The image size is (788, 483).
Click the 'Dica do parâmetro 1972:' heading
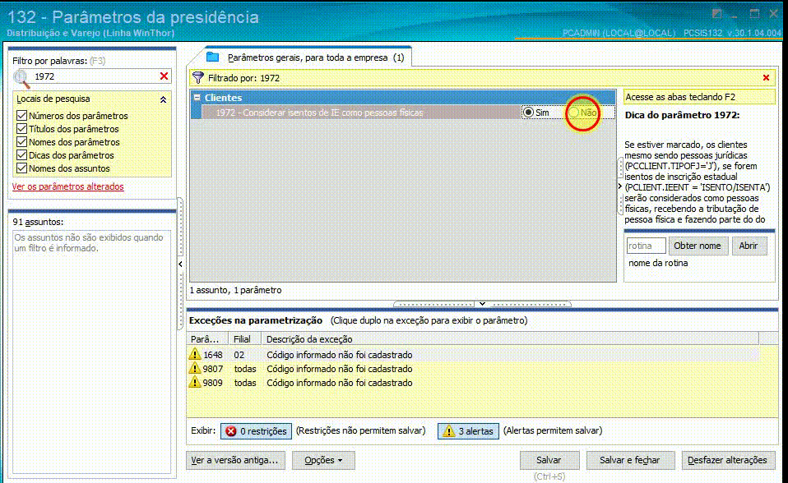coord(682,115)
